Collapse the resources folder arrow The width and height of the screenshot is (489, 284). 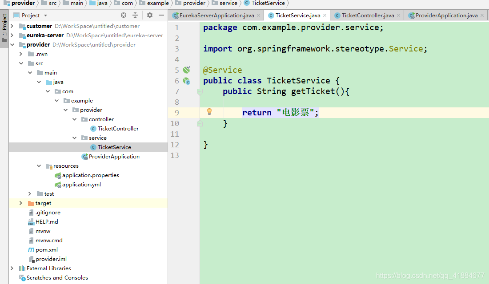tap(39, 166)
